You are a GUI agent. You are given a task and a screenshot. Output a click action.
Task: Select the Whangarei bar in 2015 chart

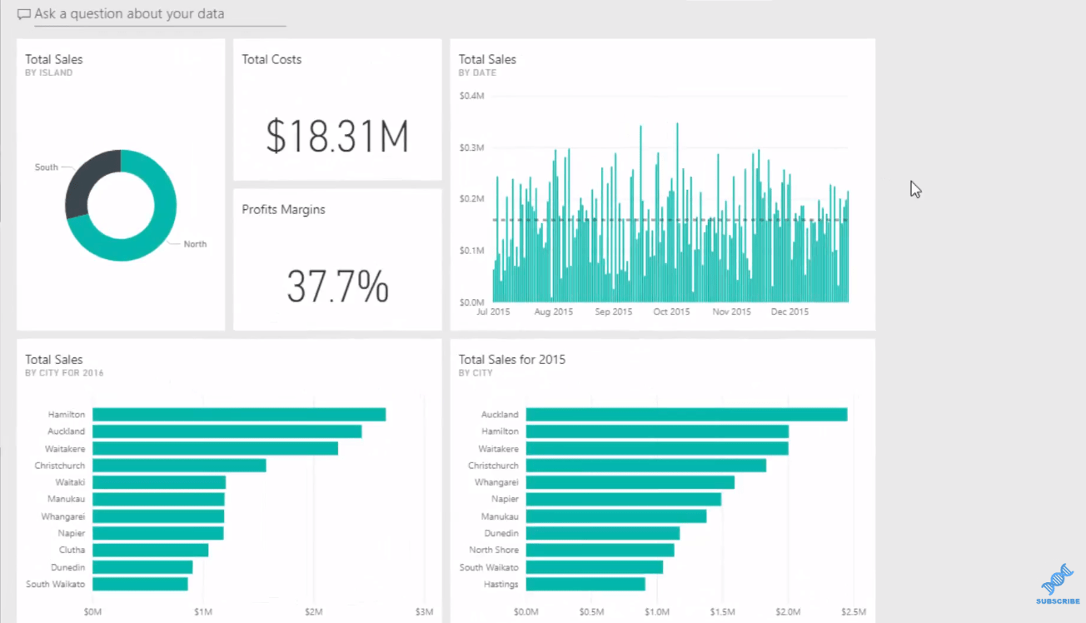tap(630, 482)
